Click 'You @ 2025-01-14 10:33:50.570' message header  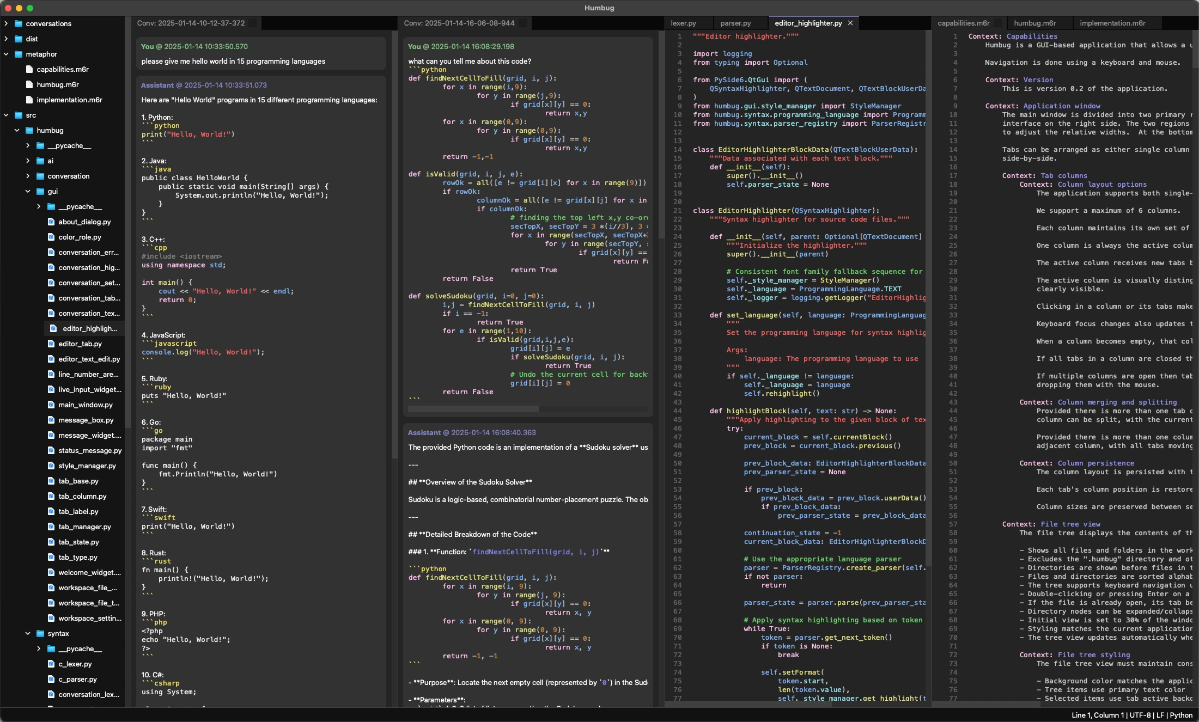click(194, 46)
